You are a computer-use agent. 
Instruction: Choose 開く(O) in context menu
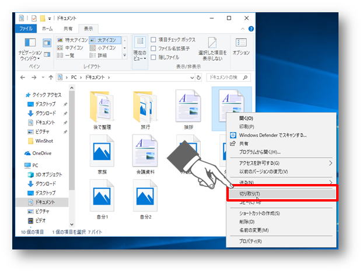coord(281,119)
